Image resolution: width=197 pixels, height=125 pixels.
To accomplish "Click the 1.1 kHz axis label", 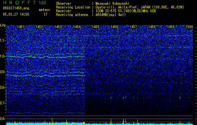I will [3, 41].
